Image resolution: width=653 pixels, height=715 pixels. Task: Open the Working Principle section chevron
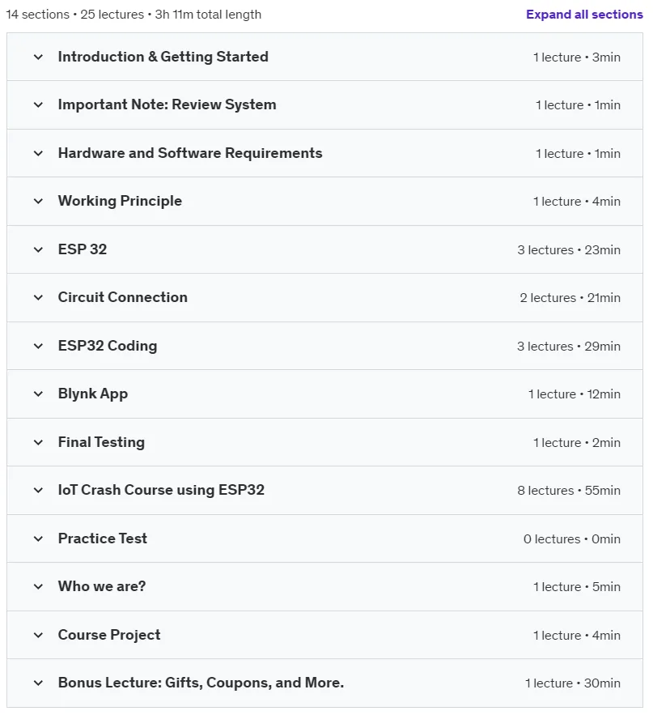click(x=38, y=201)
